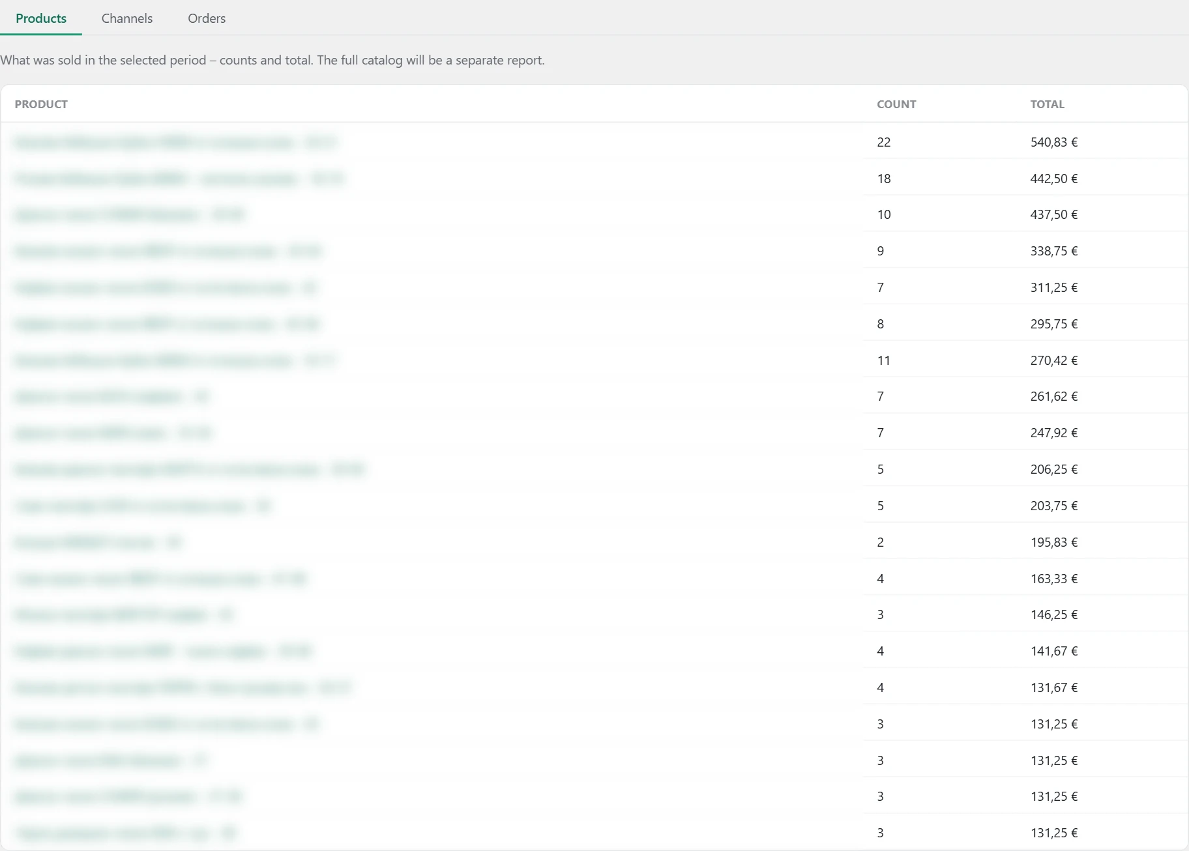Image resolution: width=1189 pixels, height=851 pixels.
Task: Click the count value 11
Action: tap(884, 360)
